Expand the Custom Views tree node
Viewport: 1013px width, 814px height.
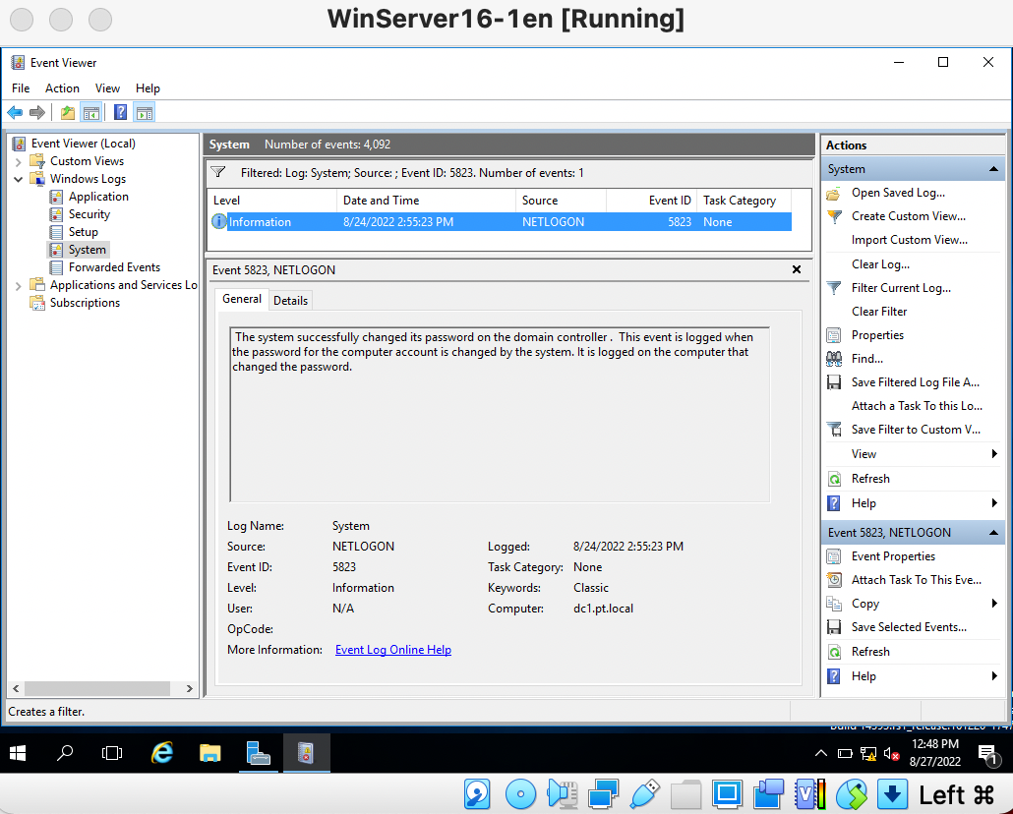(x=19, y=161)
